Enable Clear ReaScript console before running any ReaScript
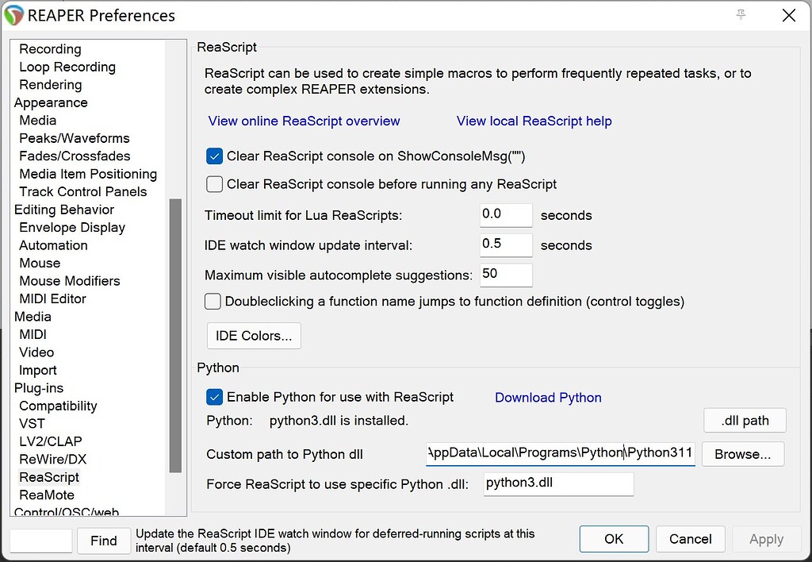 [x=214, y=184]
